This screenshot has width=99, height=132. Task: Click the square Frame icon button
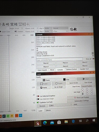(x=44, y=84)
